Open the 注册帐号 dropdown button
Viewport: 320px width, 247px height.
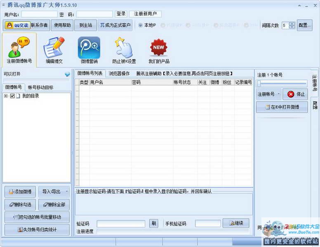(268, 94)
